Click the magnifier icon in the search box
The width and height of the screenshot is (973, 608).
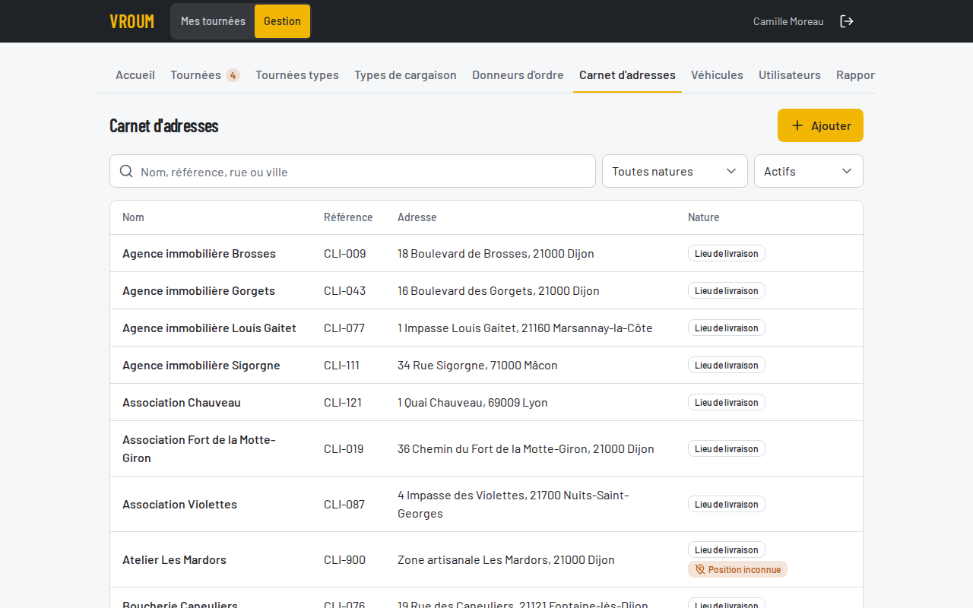pos(127,171)
